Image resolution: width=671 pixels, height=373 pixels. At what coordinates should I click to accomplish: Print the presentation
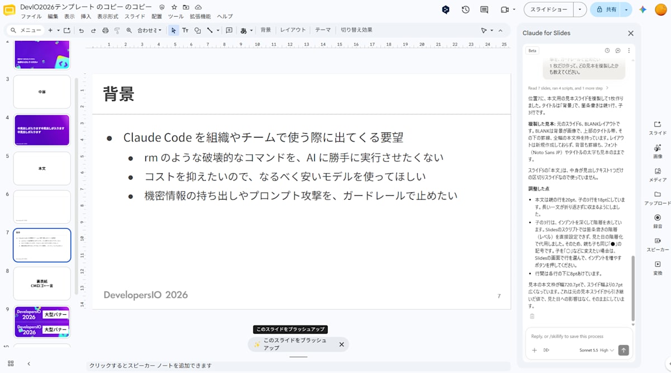[x=105, y=30]
